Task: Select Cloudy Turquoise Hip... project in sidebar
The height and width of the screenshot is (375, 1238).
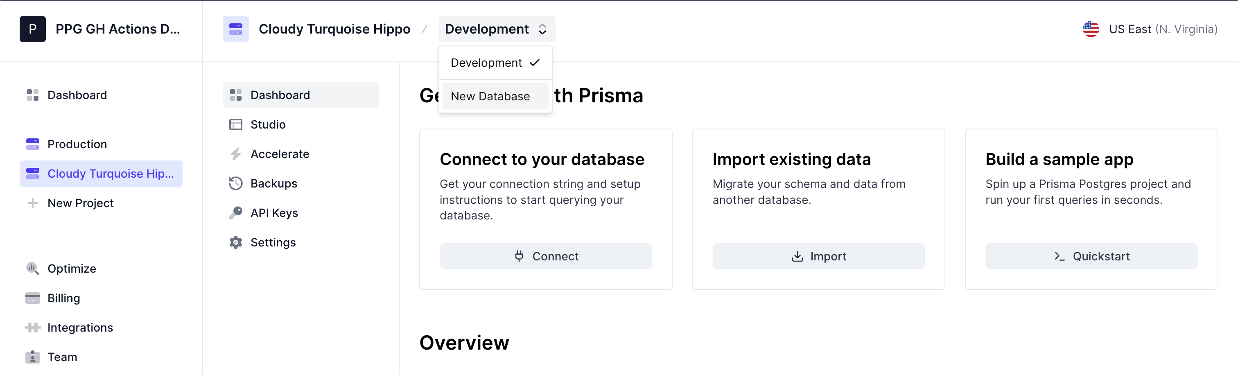Action: point(101,174)
